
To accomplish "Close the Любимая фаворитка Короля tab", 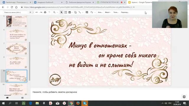I will click(x=93, y=2).
